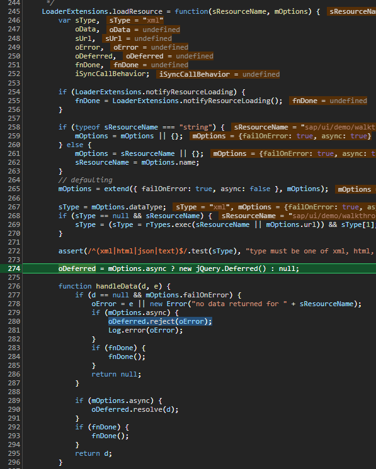Click the typeof keyword on line 258
The width and height of the screenshot is (376, 469).
tap(87, 127)
